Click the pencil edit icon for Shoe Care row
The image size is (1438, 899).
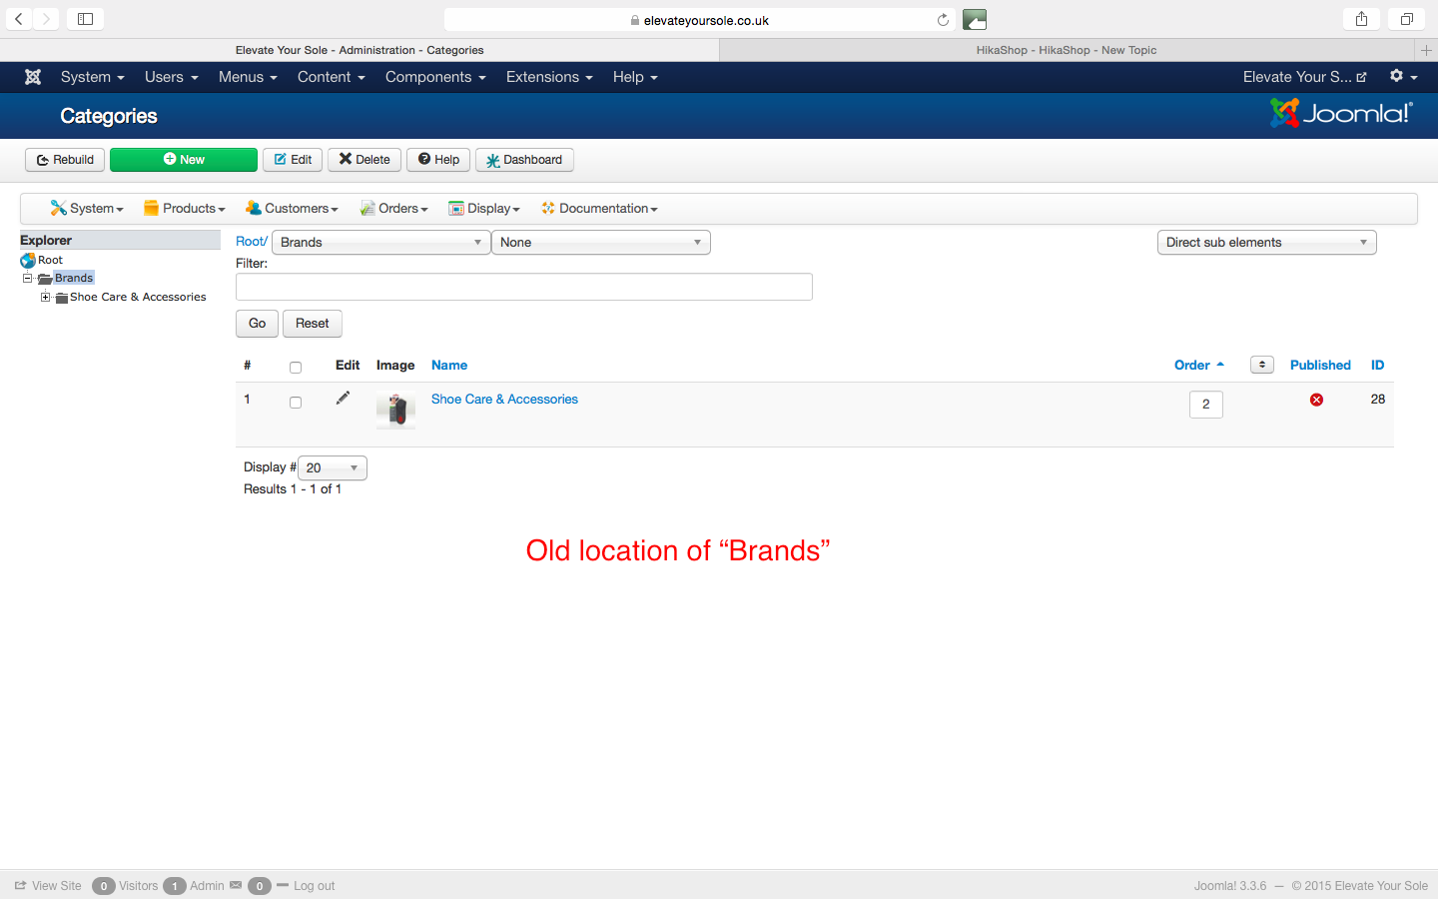pos(343,399)
